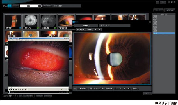Click the PRINT button

coord(135,89)
